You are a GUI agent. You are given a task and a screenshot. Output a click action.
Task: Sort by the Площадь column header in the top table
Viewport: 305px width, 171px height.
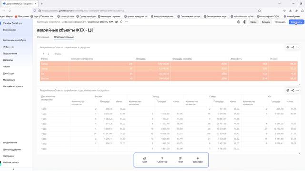tap(141, 59)
